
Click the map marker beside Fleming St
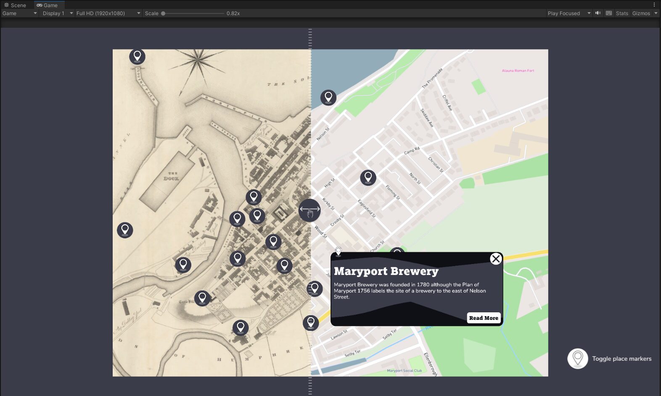pos(368,178)
